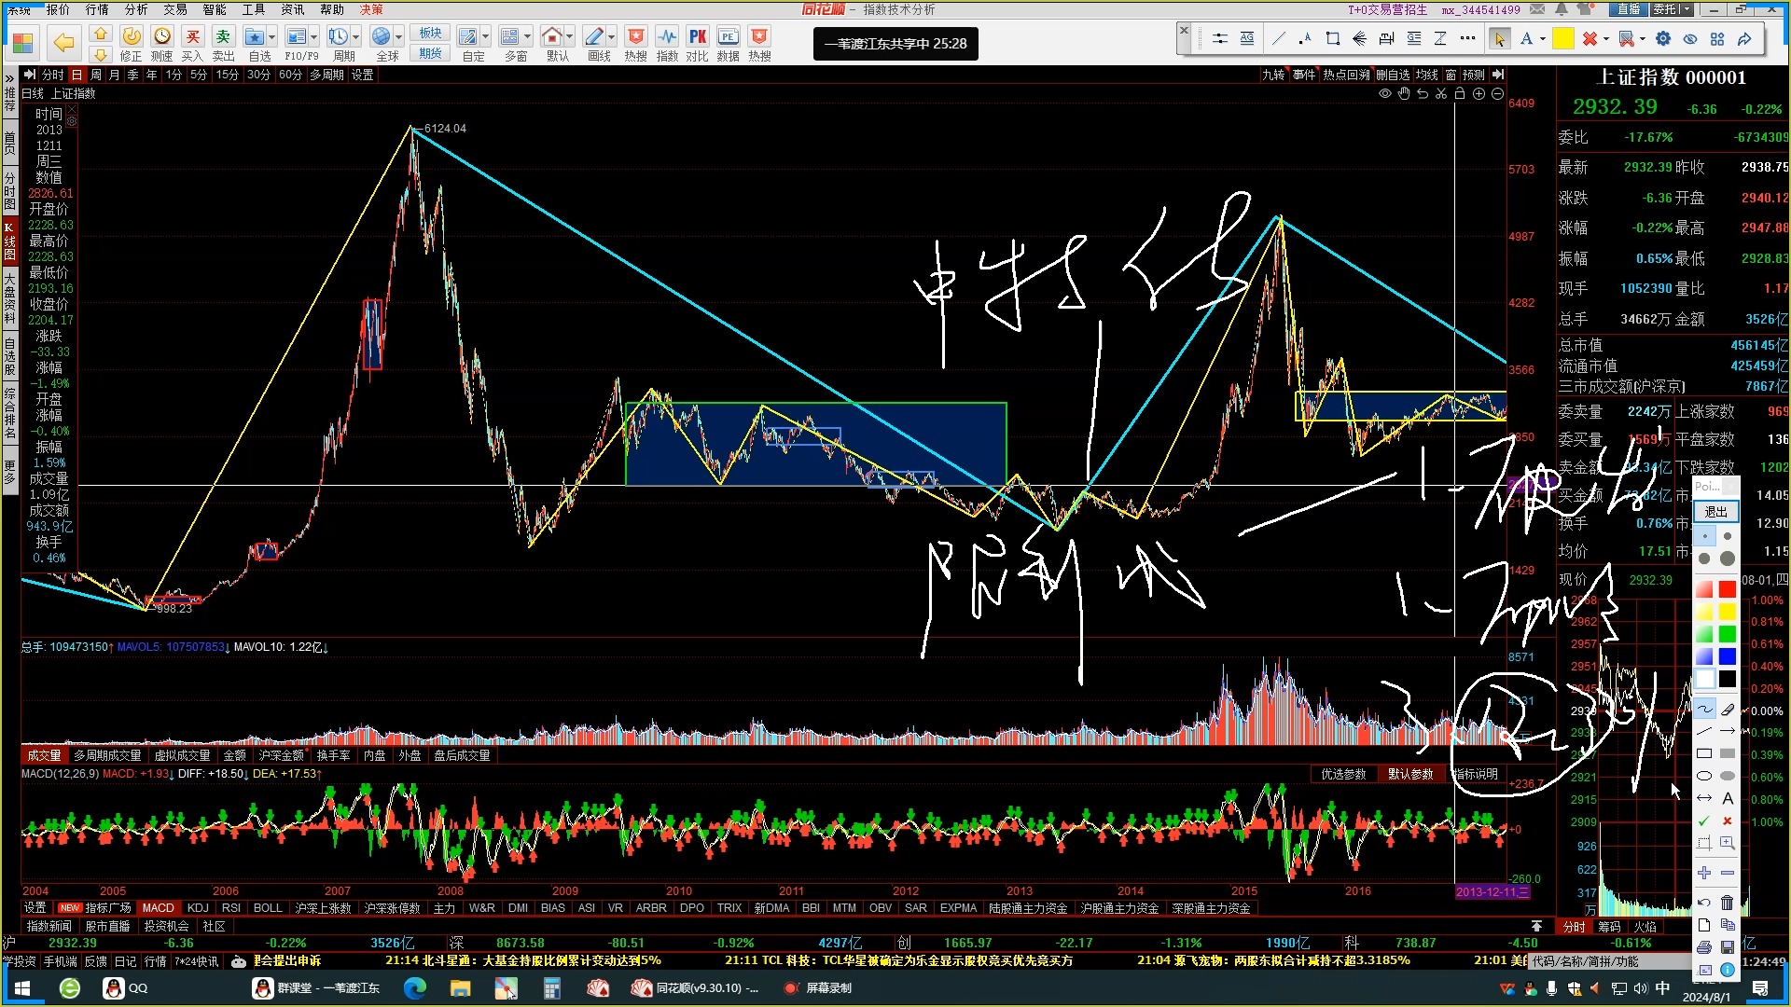Toggle the eye hide-drawings icon

pyautogui.click(x=1690, y=38)
